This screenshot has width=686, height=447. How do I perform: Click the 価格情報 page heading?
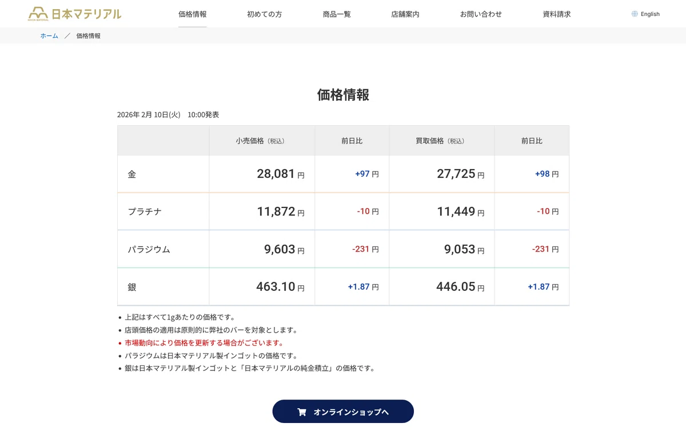point(343,95)
